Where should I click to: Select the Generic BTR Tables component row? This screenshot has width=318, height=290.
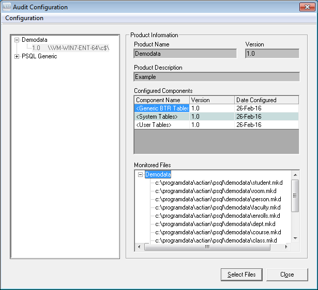click(161, 108)
